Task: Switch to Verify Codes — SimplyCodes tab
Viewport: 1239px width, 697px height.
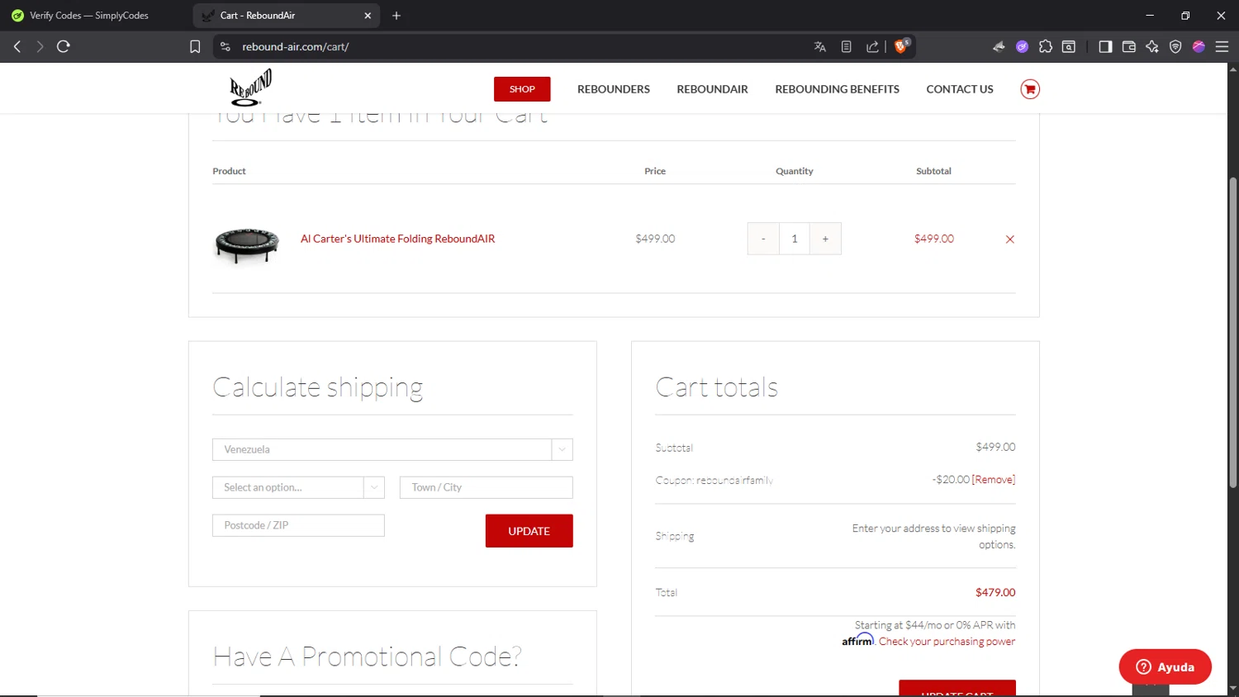Action: click(89, 16)
